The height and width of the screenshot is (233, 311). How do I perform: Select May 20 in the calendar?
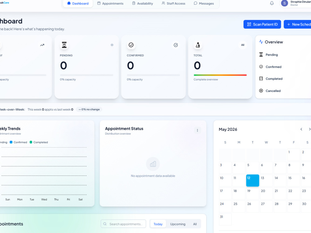point(266,193)
